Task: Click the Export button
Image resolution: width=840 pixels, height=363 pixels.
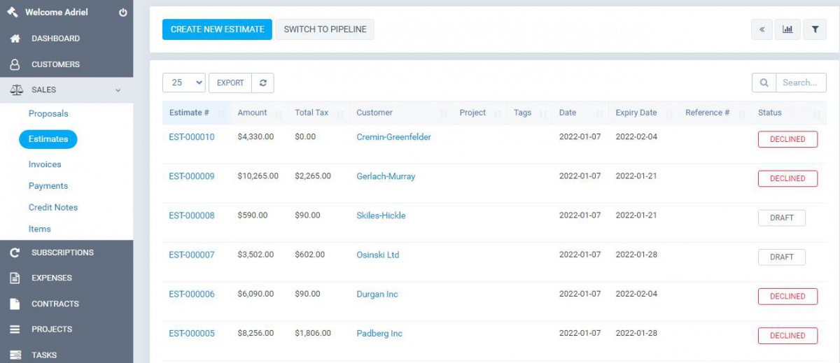Action: click(230, 83)
